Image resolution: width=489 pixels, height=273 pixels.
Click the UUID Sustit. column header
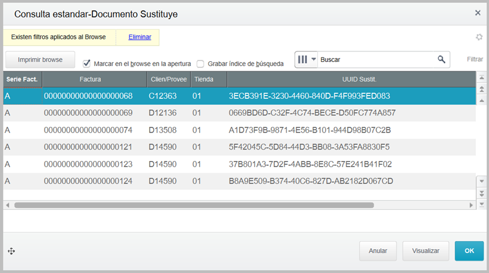click(x=351, y=79)
